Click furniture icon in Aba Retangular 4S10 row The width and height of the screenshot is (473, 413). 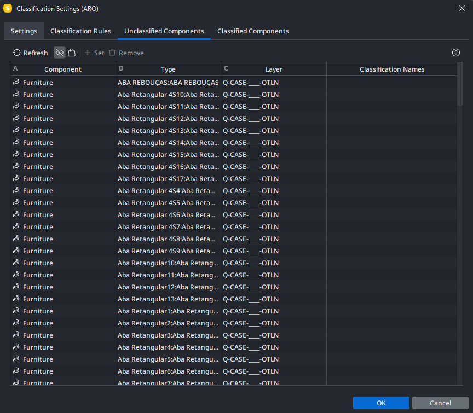click(16, 94)
